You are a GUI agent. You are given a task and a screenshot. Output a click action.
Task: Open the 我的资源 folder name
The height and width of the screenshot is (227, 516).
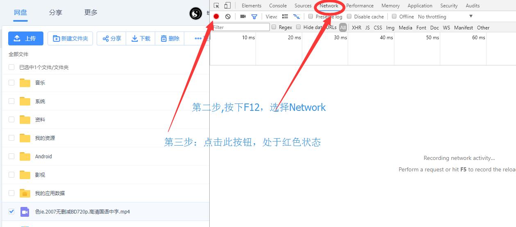coord(45,138)
